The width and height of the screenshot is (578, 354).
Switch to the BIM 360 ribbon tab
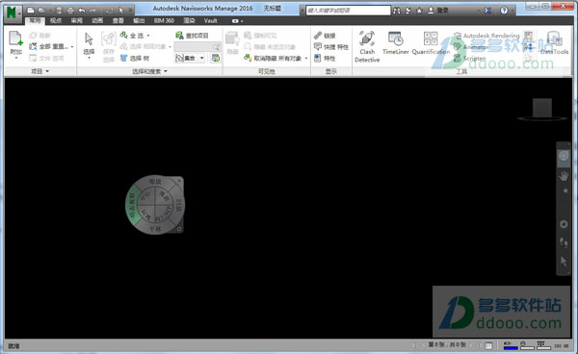164,20
